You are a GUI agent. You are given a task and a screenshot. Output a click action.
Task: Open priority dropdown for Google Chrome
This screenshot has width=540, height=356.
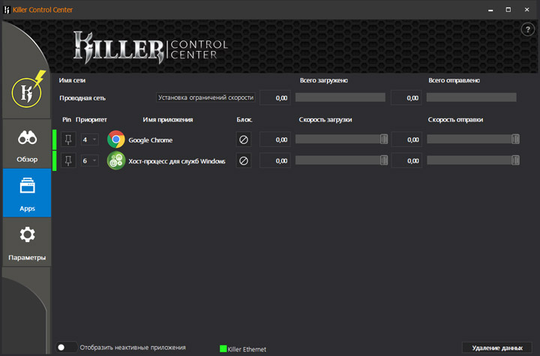pyautogui.click(x=89, y=139)
